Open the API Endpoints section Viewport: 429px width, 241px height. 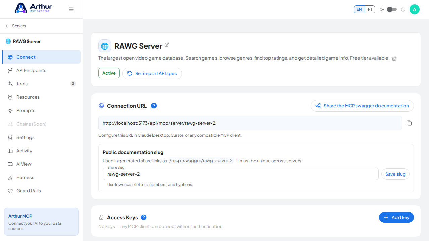click(x=41, y=70)
